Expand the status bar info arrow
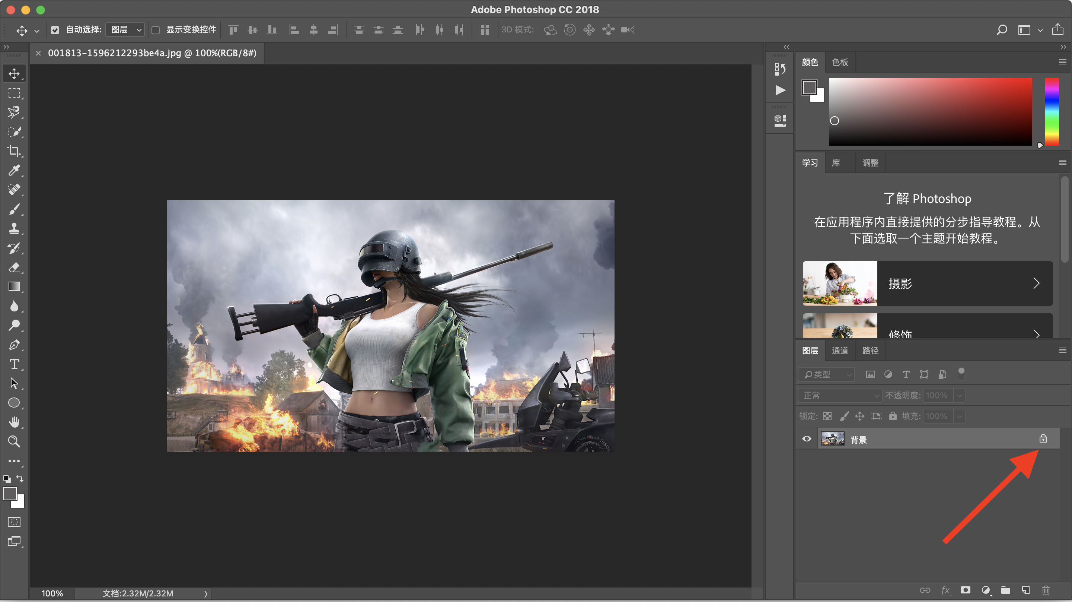Viewport: 1072px width, 602px height. pos(205,593)
